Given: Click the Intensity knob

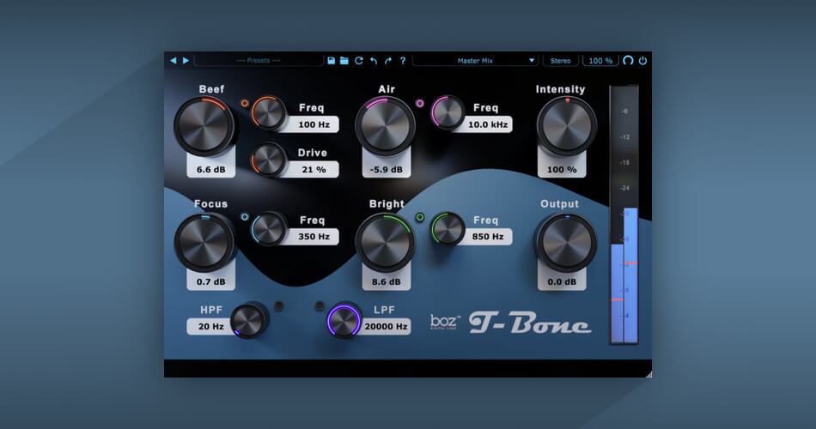Looking at the screenshot, I should tap(567, 126).
